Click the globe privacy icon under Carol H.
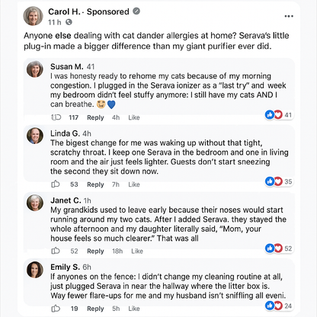Image resolution: width=317 pixels, height=317 pixels. pyautogui.click(x=69, y=22)
